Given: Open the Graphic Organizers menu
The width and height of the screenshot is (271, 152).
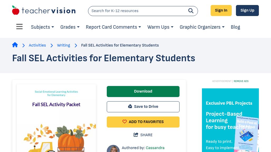Looking at the screenshot, I should tap(202, 27).
